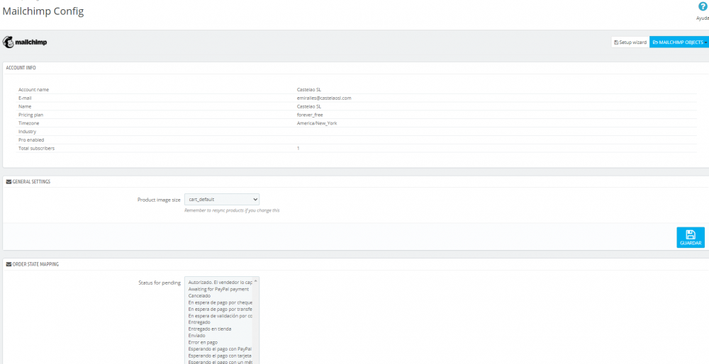The height and width of the screenshot is (364, 709).
Task: Click the General Settings envelope icon
Action: [x=9, y=182]
